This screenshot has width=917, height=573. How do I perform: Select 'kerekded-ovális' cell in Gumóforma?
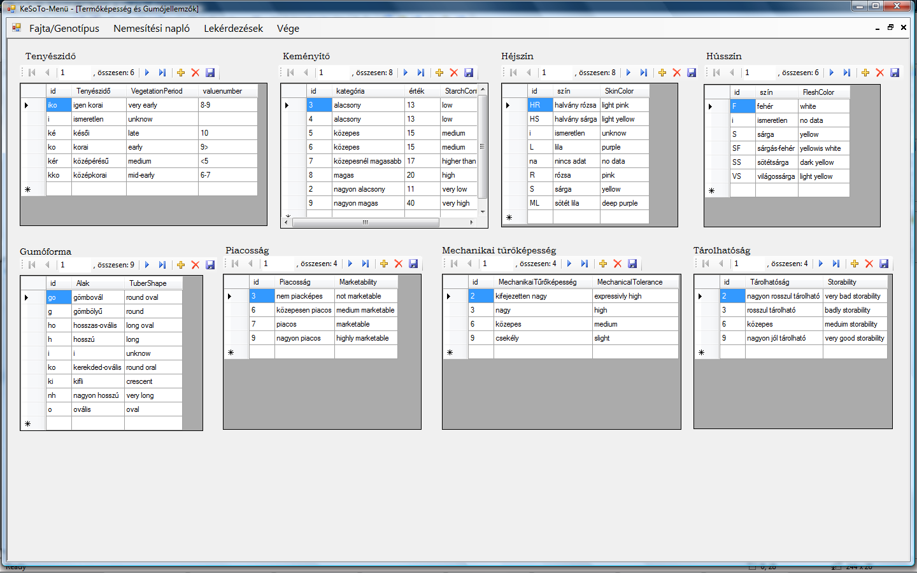click(x=98, y=367)
